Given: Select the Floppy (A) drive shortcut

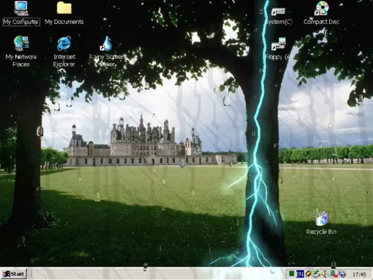Looking at the screenshot, I should click(278, 44).
